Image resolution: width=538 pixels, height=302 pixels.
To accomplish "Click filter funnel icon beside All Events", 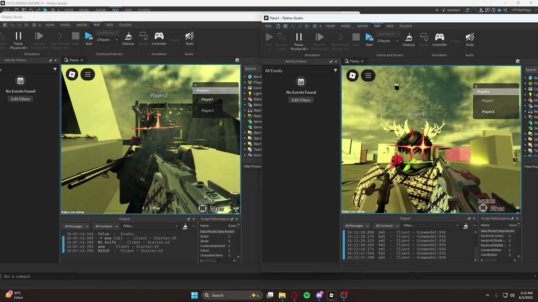I will (335, 71).
